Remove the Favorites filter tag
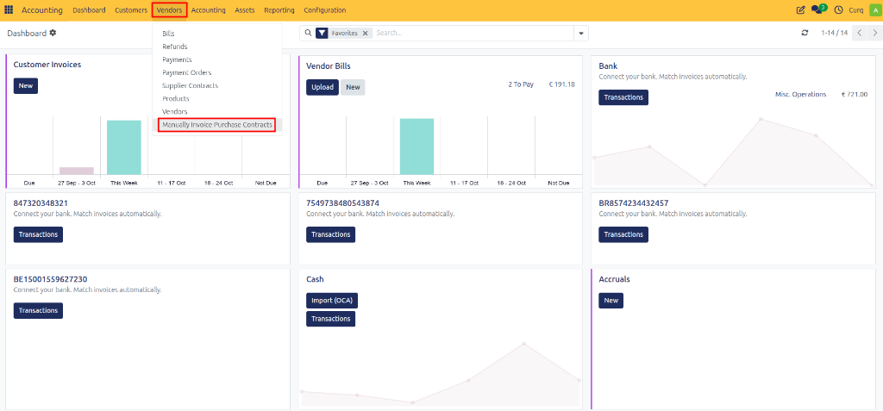This screenshot has width=883, height=411. point(365,34)
